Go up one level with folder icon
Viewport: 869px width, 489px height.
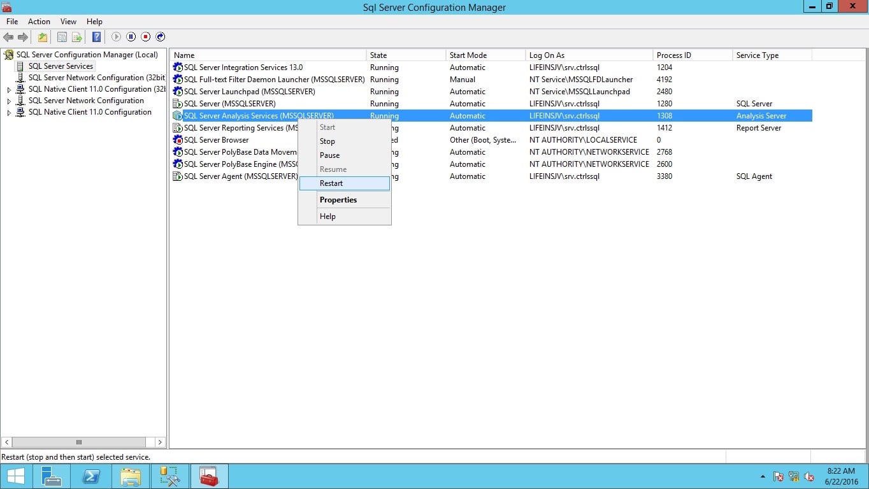[43, 37]
